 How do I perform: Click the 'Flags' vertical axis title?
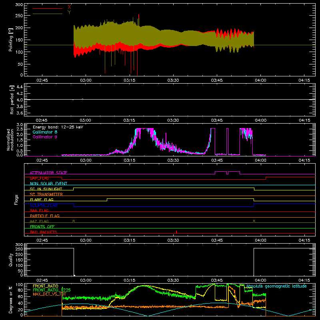(16, 200)
